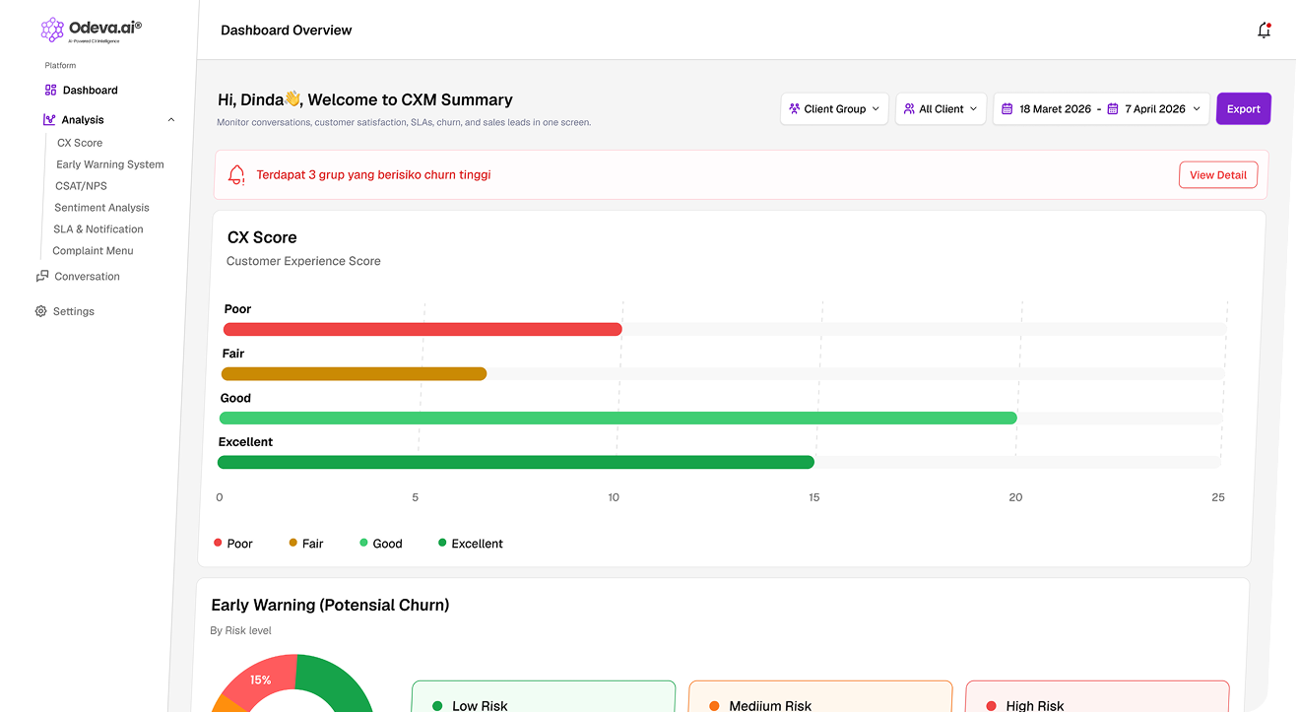Click the Customer Experience Score subtitle

(303, 261)
